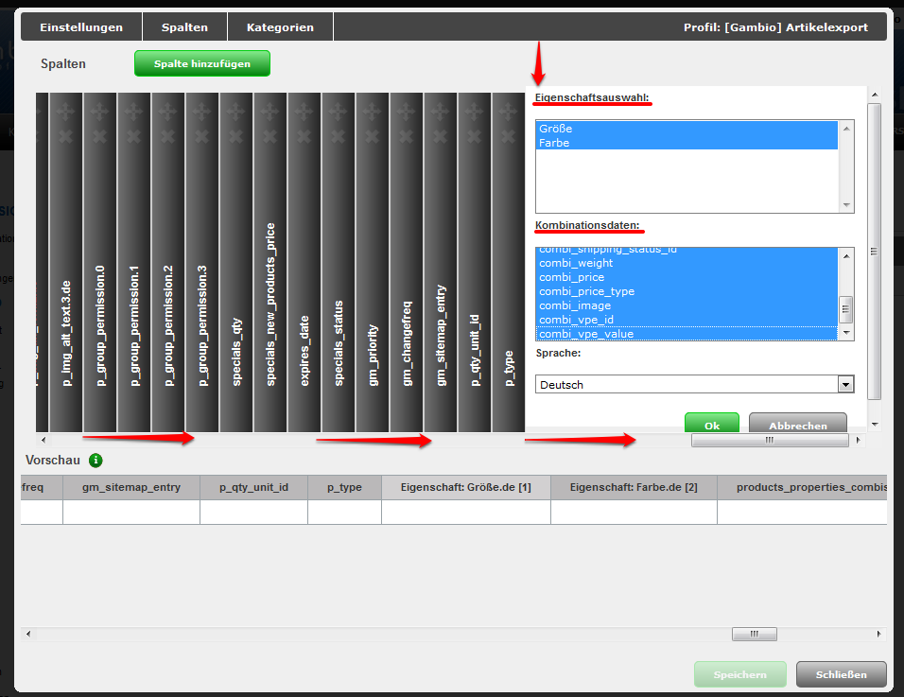The image size is (904, 697).
Task: Delete the p_group_permission.1 column via its X icon
Action: (134, 136)
